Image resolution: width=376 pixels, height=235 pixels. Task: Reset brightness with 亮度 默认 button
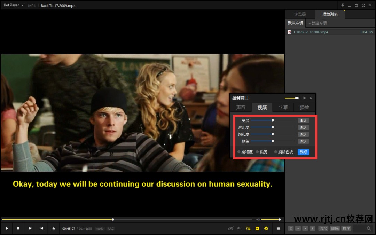(x=303, y=120)
